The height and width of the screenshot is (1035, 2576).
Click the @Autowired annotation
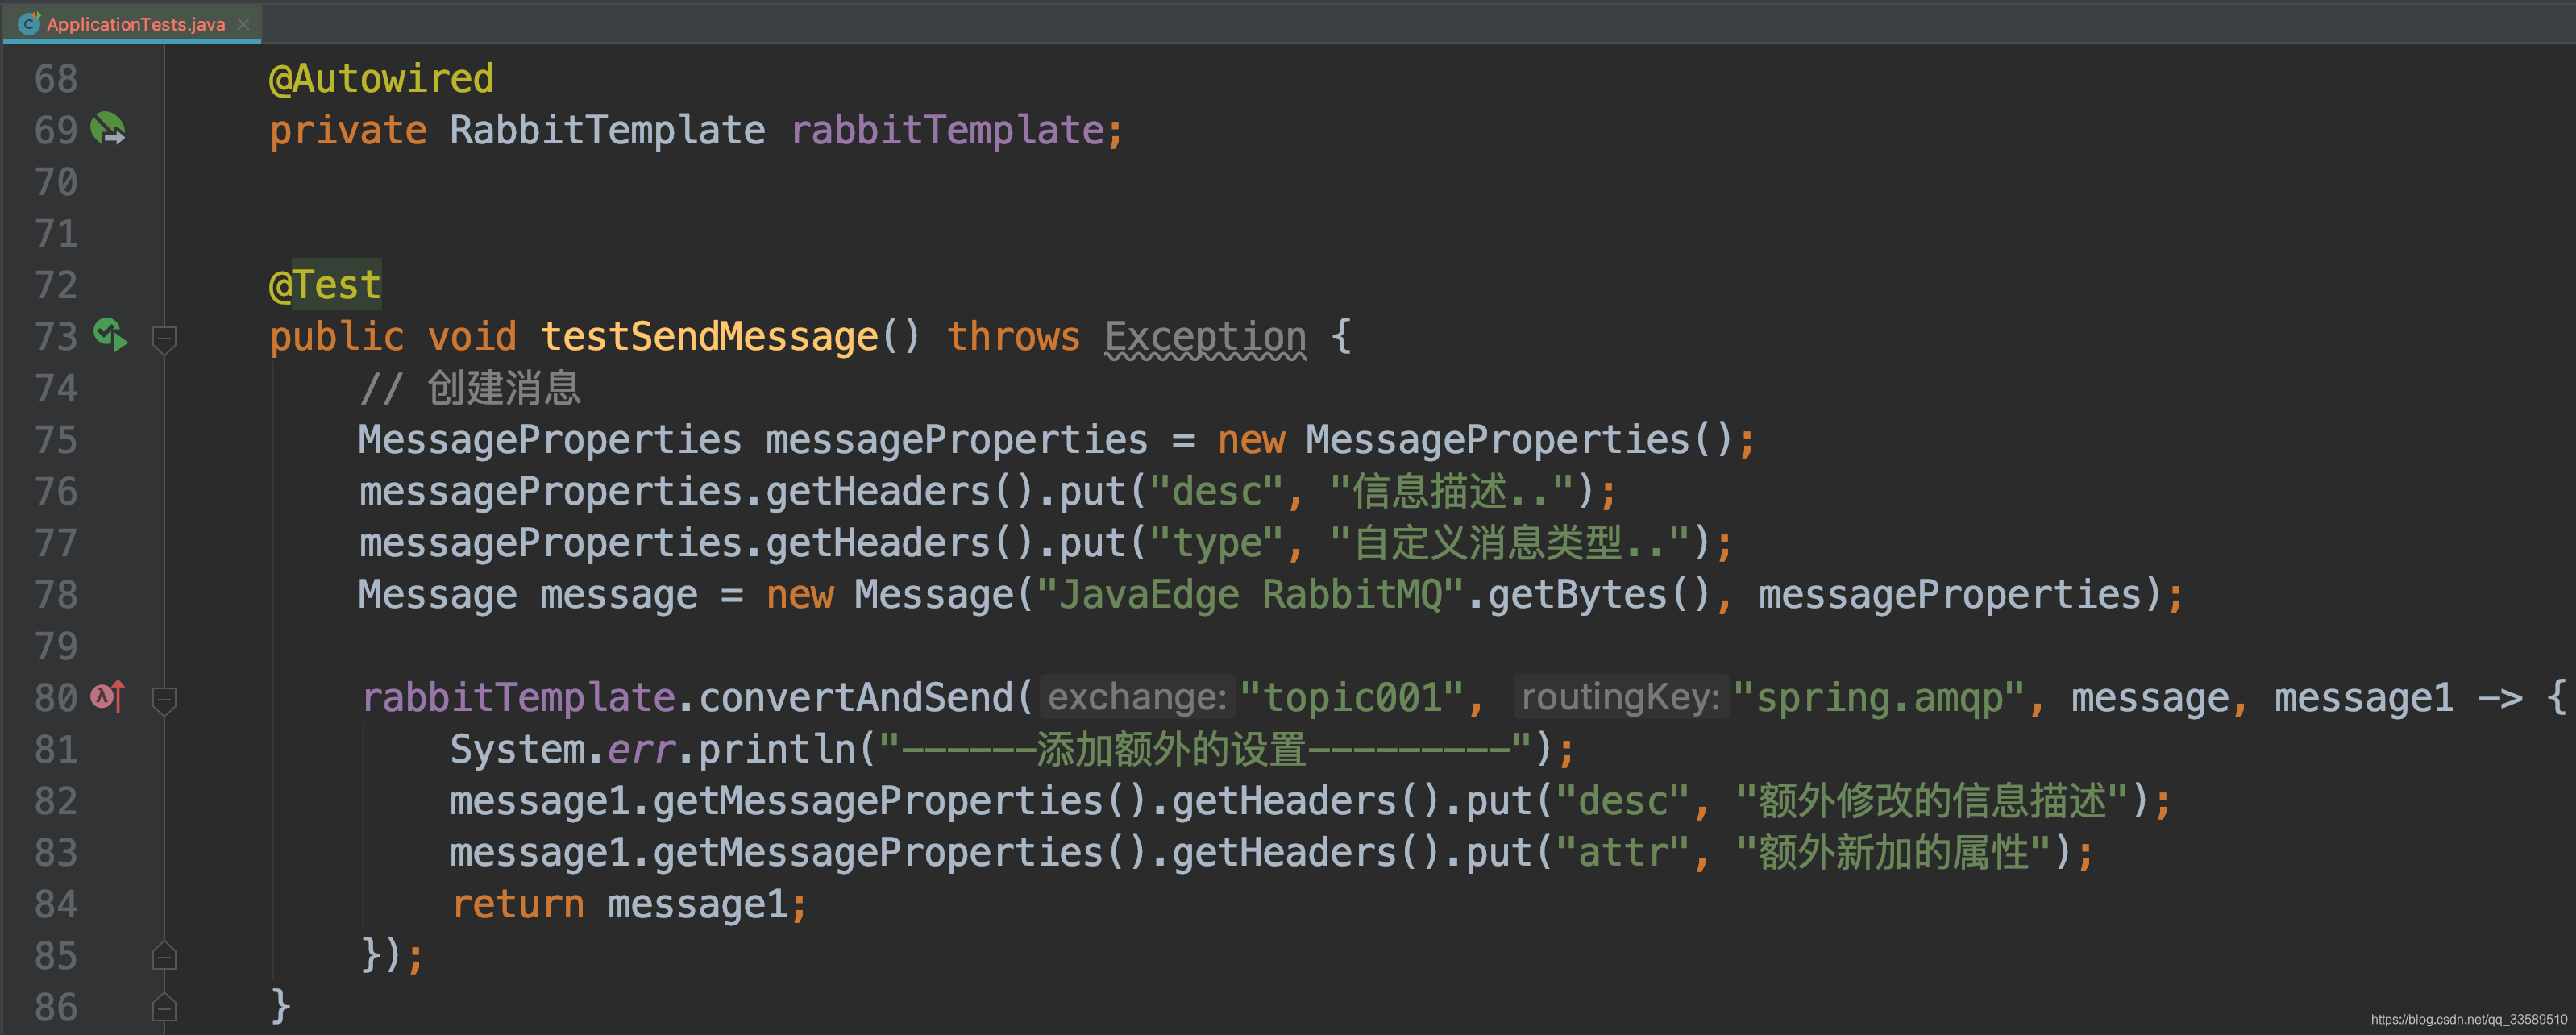(x=381, y=78)
